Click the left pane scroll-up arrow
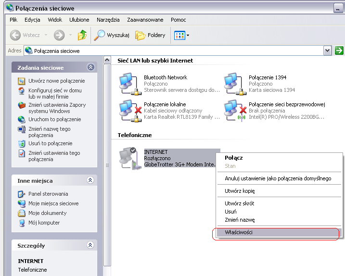 [x=107, y=60]
